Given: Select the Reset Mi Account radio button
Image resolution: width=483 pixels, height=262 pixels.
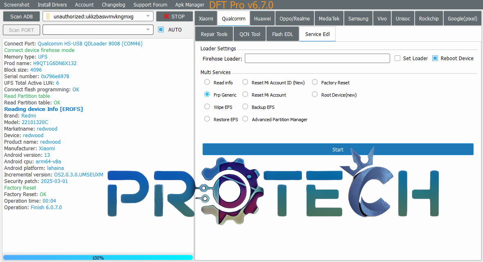Looking at the screenshot, I should [245, 94].
